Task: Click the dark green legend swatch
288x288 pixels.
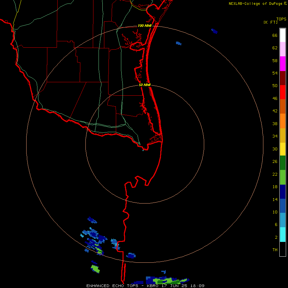Action: coord(283,163)
